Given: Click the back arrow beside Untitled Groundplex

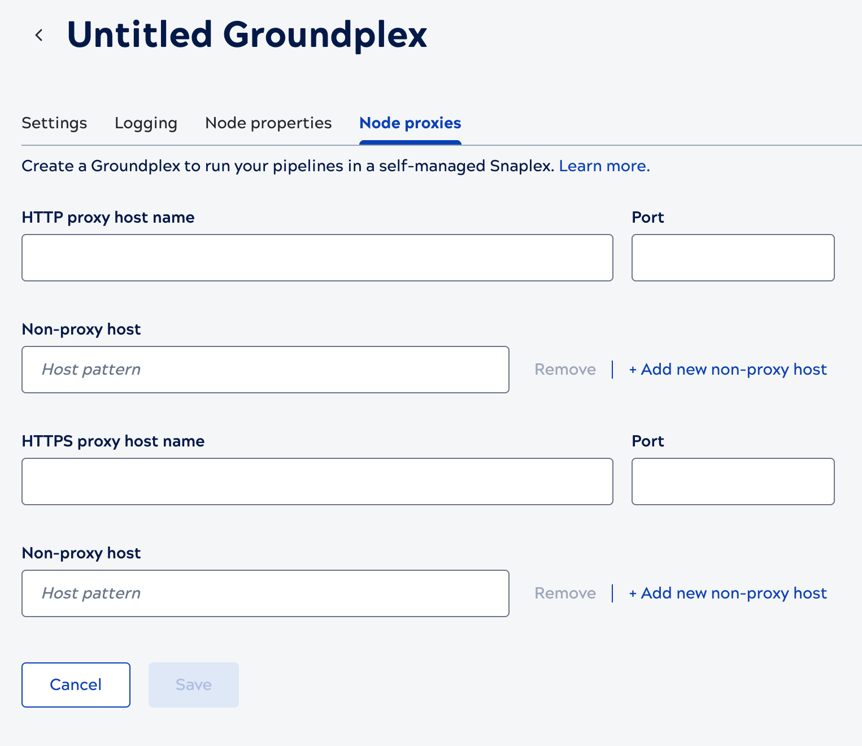Looking at the screenshot, I should click(39, 35).
